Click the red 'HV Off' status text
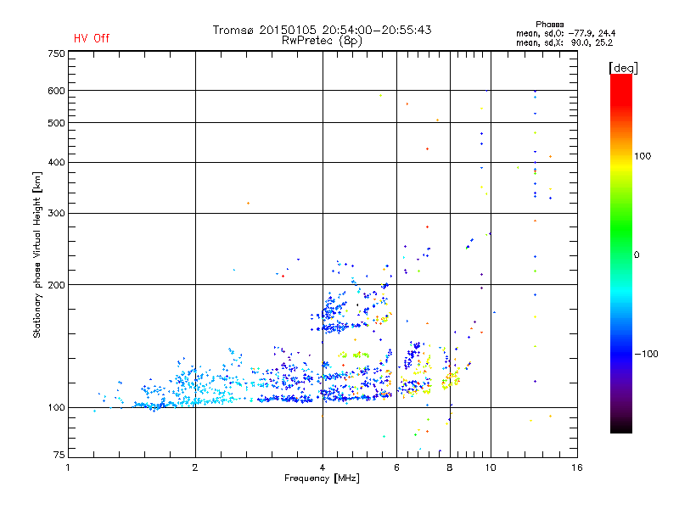Viewport: 679px width, 509px height. coord(92,38)
